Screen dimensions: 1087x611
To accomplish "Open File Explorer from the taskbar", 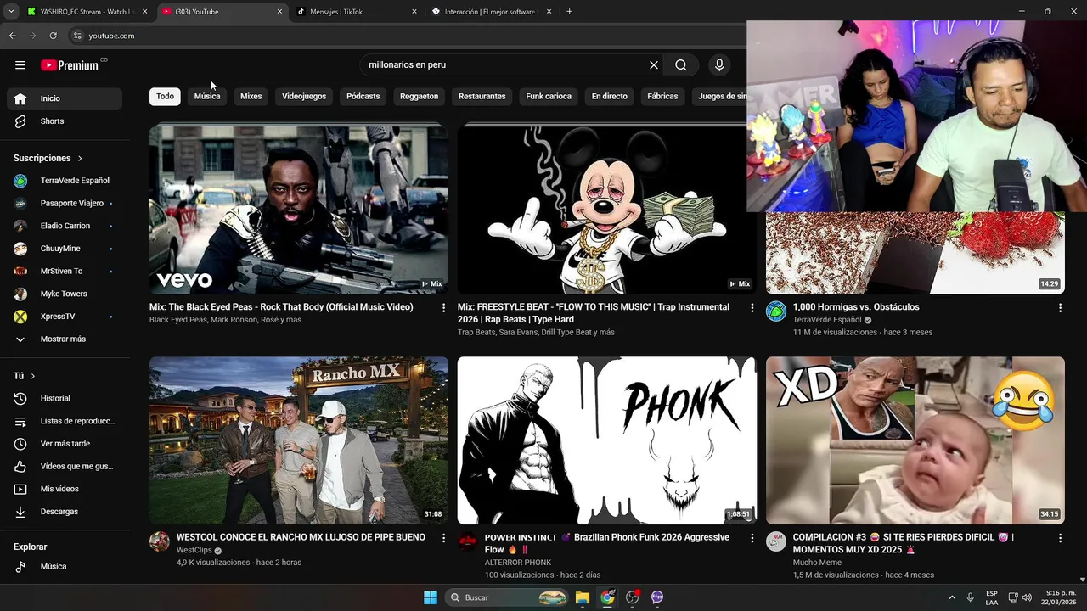I will pos(583,597).
